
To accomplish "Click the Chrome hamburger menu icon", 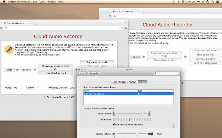I will [126, 28].
